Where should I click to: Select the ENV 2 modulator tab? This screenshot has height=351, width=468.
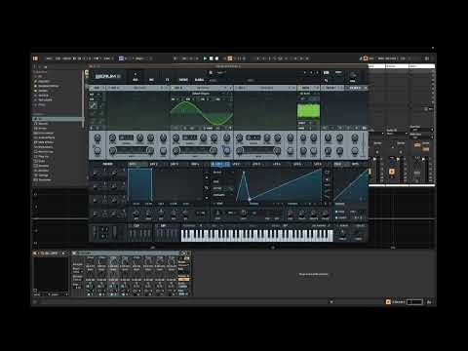click(x=153, y=164)
